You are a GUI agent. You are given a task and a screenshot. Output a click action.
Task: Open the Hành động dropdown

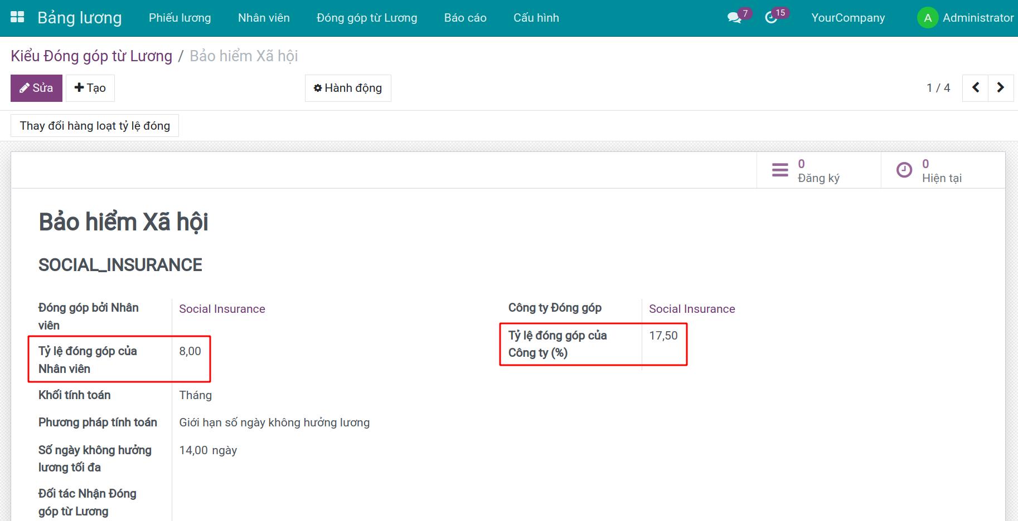(x=348, y=88)
